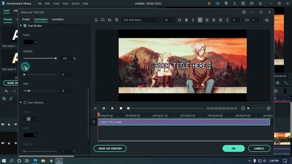
Task: Toggle the upper track lock icon
Action: 9,124
